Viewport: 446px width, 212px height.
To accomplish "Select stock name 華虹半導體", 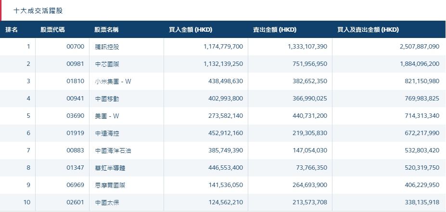I will click(x=110, y=168).
